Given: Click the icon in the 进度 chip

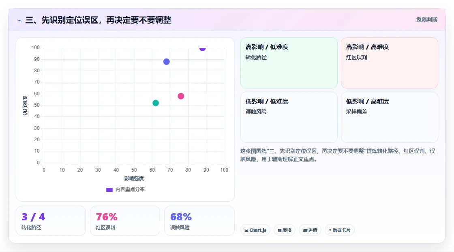Looking at the screenshot, I should click(x=305, y=230).
